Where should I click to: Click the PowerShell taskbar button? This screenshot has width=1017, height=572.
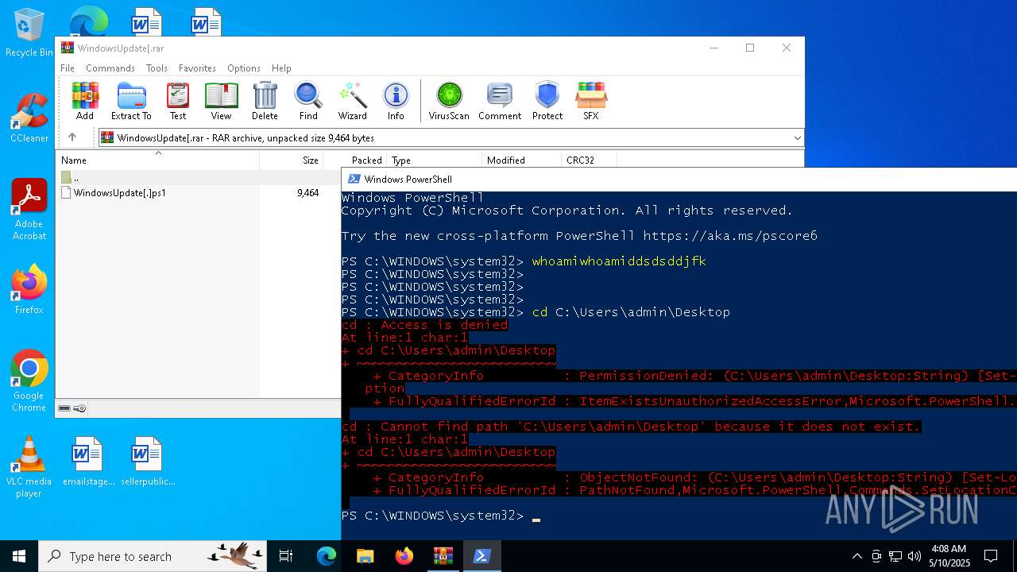[x=481, y=556]
